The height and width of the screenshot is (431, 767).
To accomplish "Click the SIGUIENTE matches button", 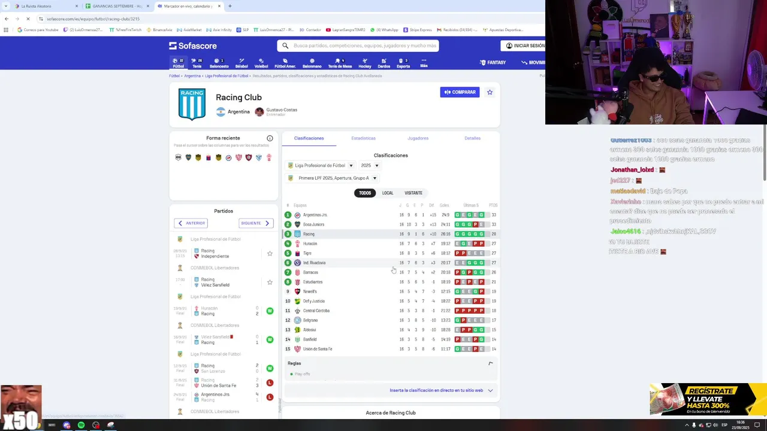I will [x=256, y=223].
